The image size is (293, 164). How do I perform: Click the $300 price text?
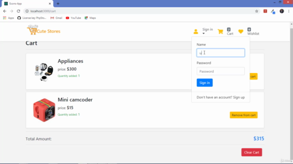pyautogui.click(x=71, y=69)
